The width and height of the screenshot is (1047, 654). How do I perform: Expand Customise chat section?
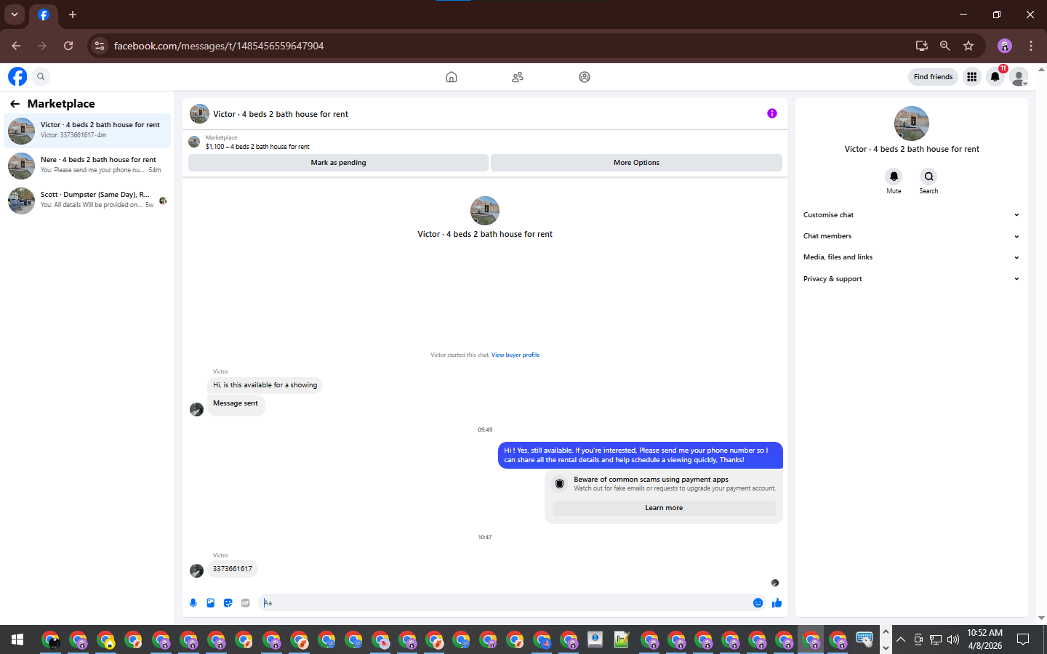[x=911, y=215]
